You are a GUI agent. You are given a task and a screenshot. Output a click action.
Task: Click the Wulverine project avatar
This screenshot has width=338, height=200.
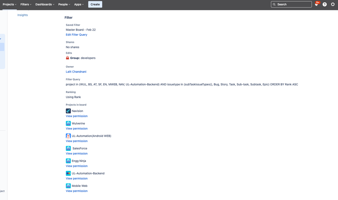(68, 123)
